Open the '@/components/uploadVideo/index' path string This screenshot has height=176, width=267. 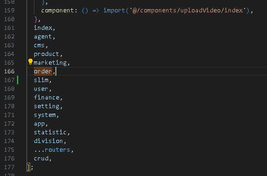pyautogui.click(x=188, y=11)
